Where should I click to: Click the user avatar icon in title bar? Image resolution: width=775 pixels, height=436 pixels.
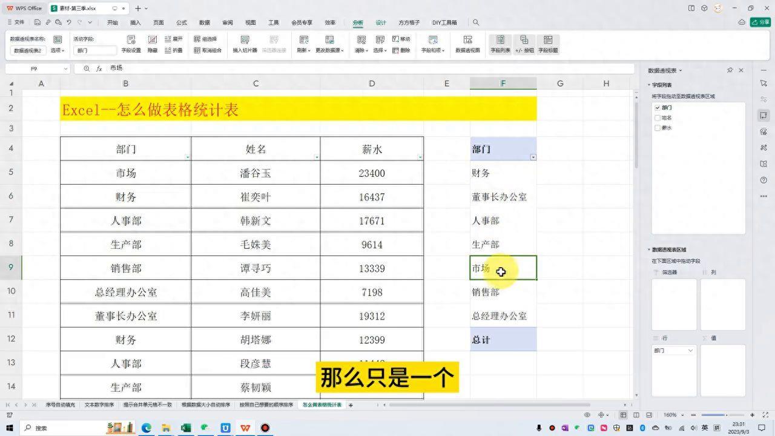pyautogui.click(x=718, y=8)
